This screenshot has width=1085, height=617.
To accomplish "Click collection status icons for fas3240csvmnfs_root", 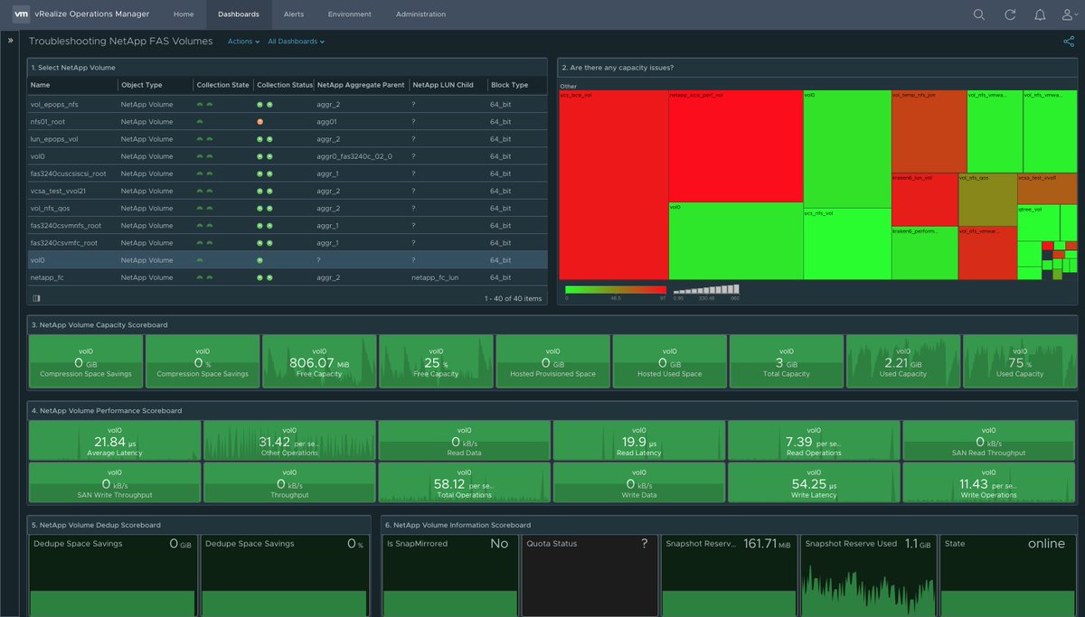I will point(265,226).
